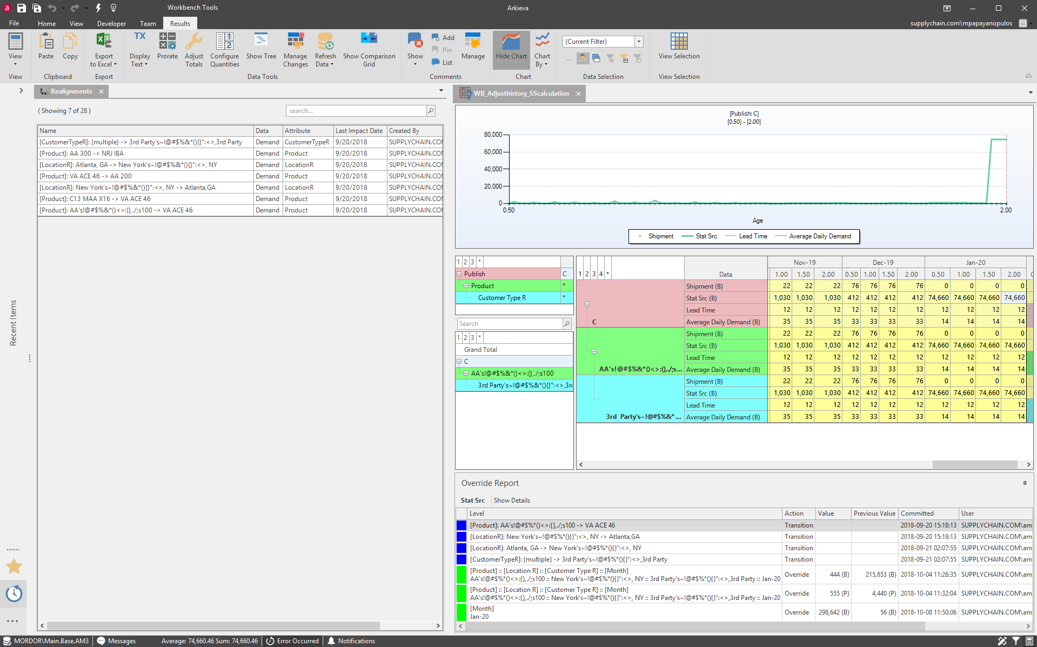
Task: Click the Save All icon in the title bar
Action: pyautogui.click(x=37, y=8)
